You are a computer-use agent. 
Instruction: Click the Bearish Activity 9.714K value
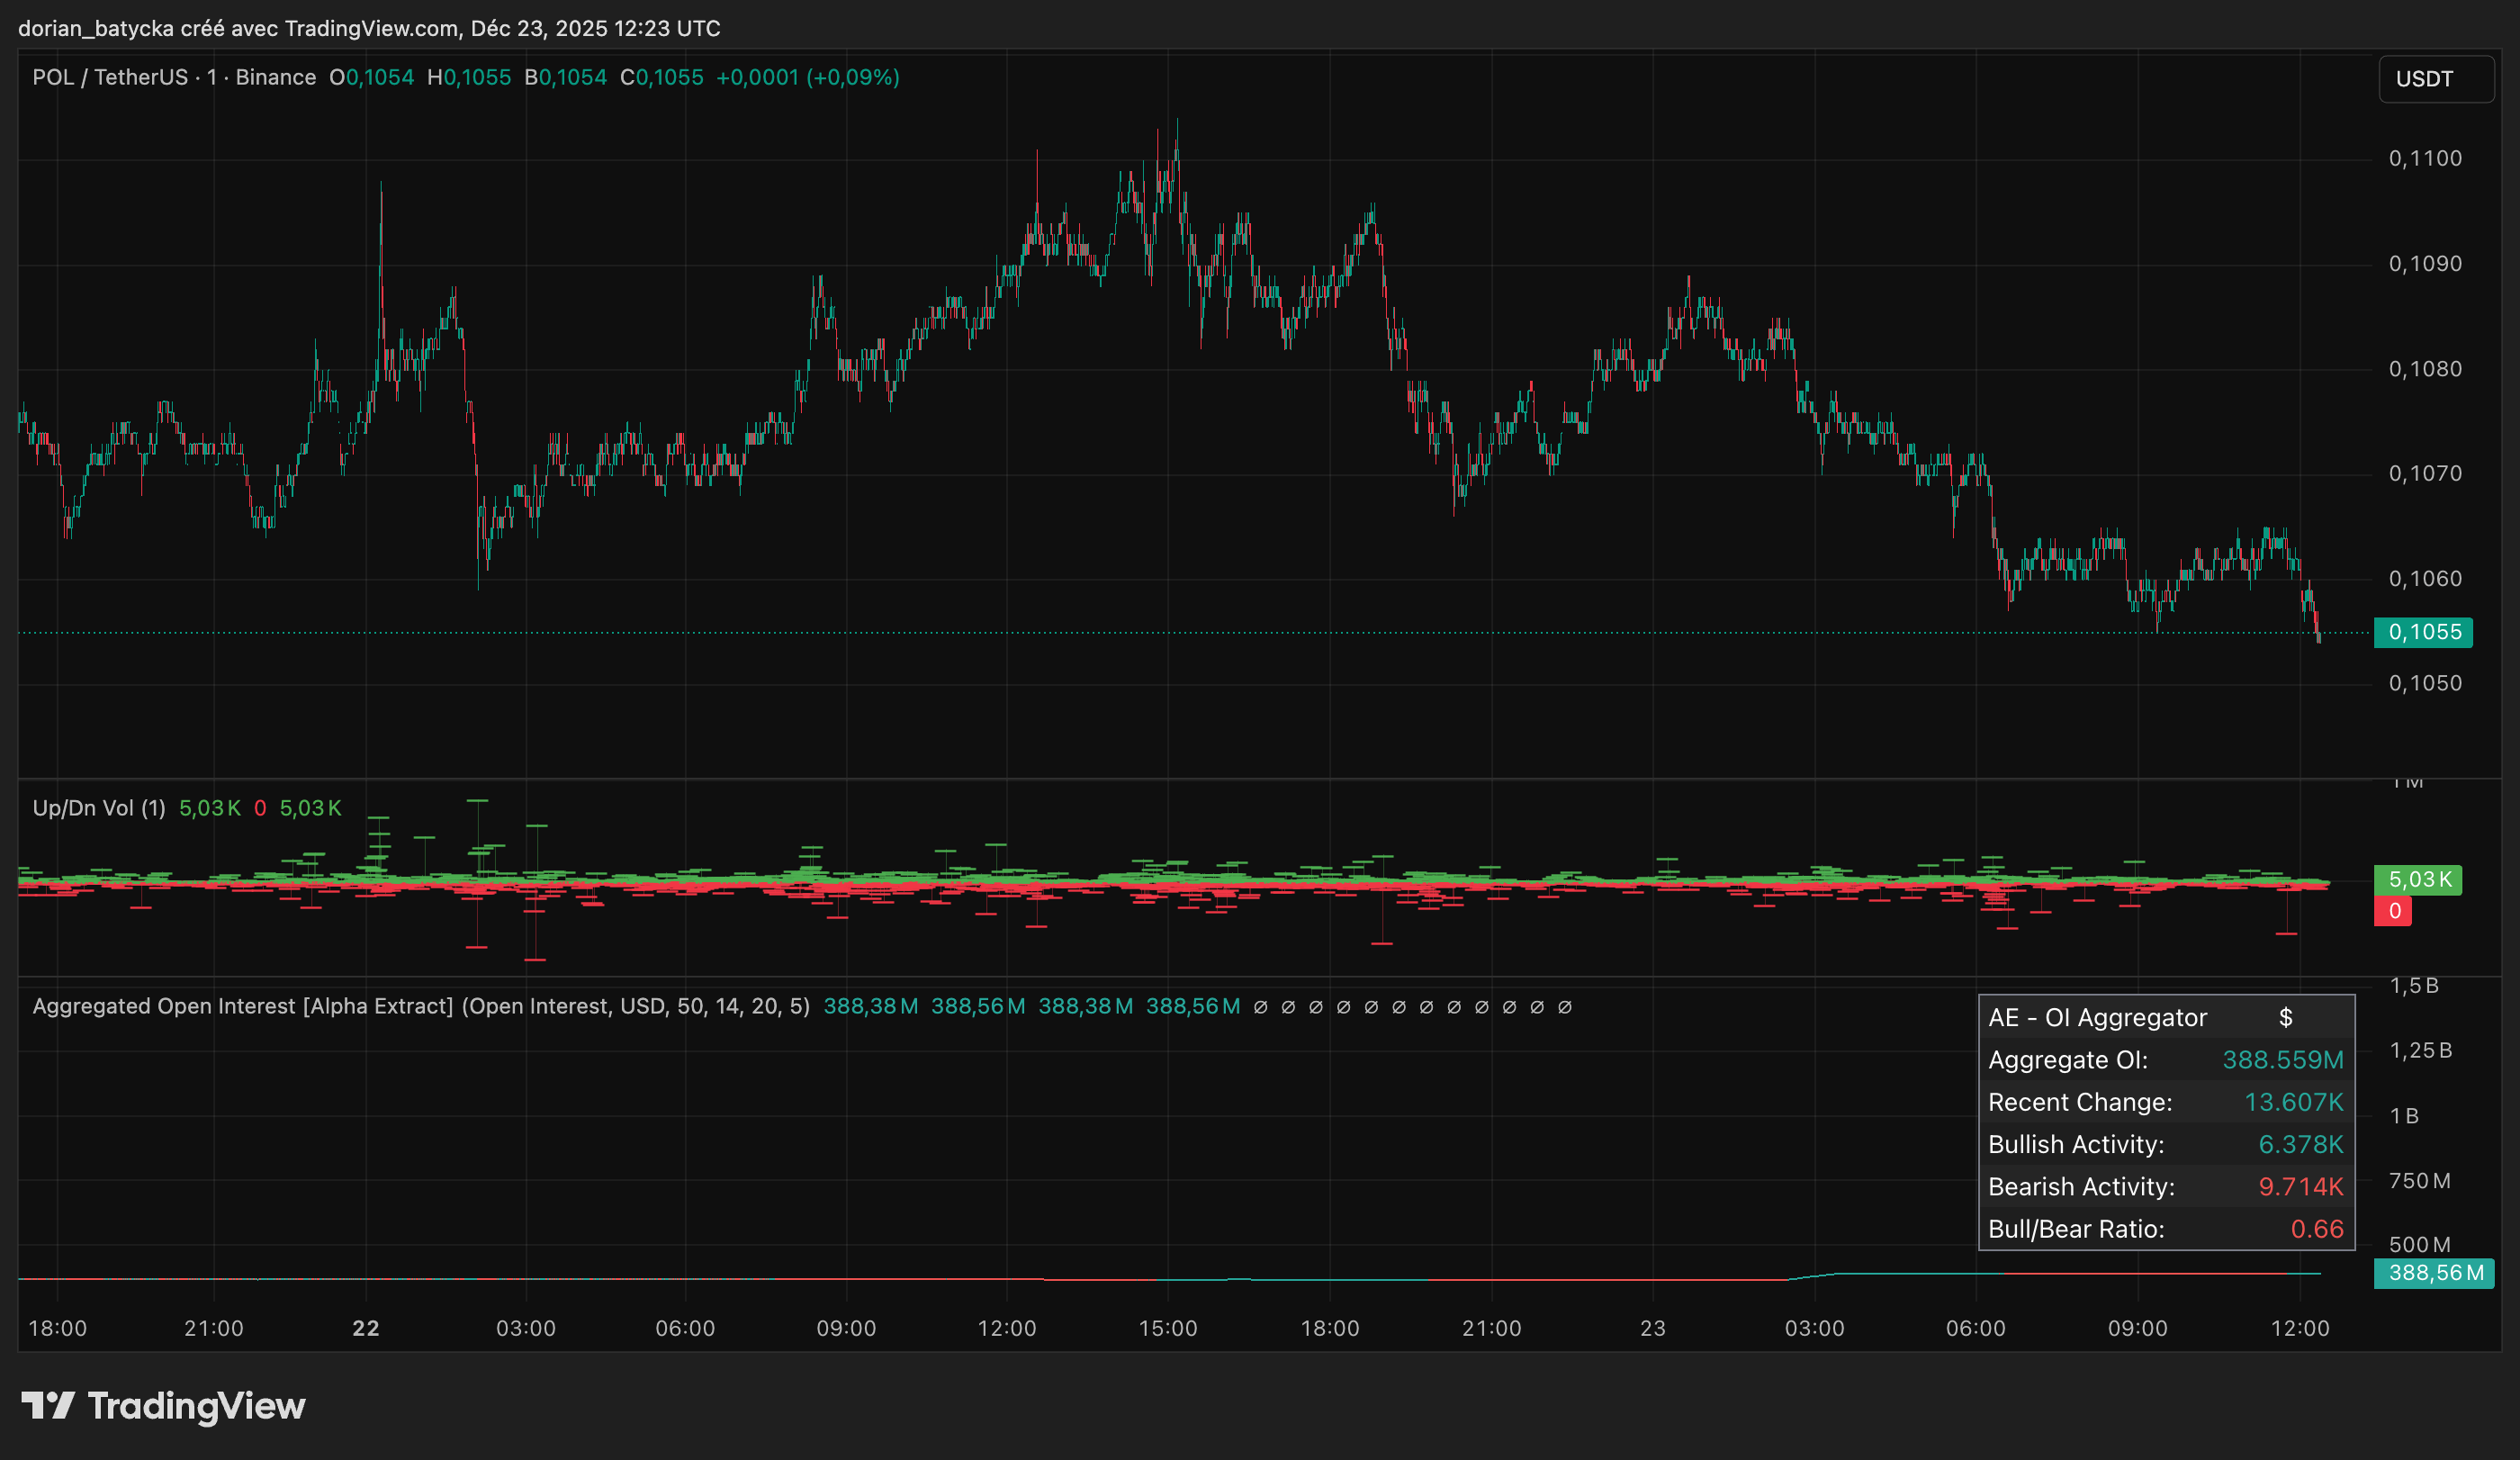tap(2300, 1187)
